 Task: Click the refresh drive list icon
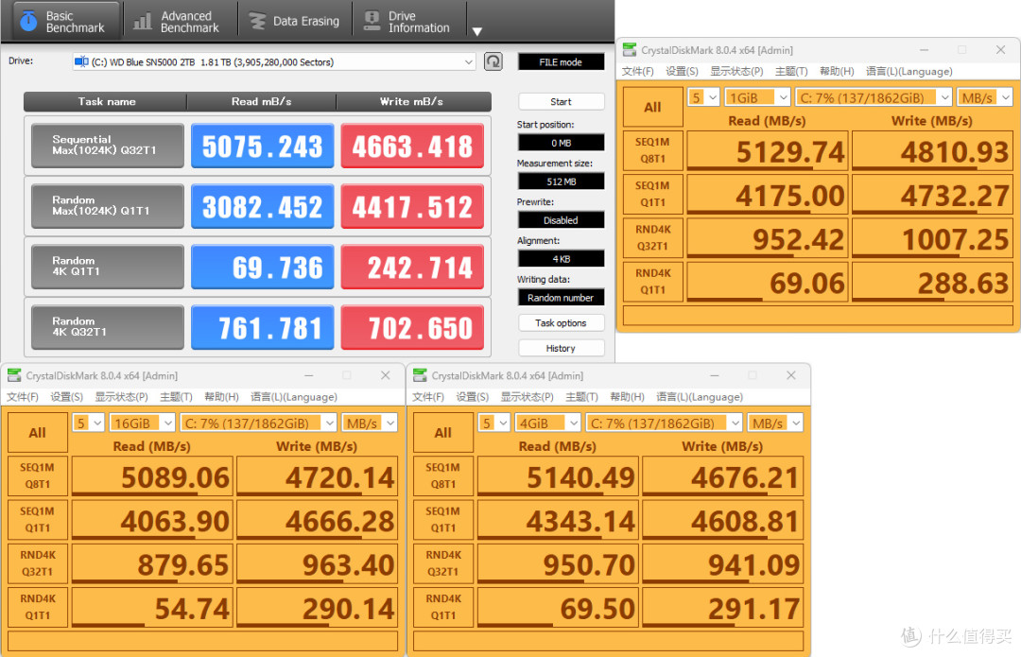tap(493, 62)
